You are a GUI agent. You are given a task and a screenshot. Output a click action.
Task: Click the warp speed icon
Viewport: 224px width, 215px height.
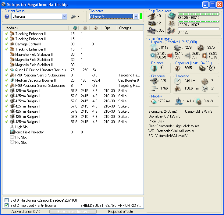coord(198,101)
